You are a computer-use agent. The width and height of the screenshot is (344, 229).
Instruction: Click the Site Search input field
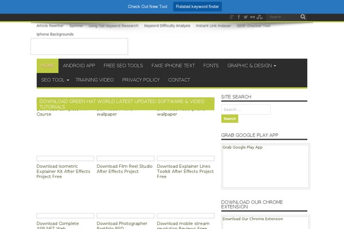(246, 109)
